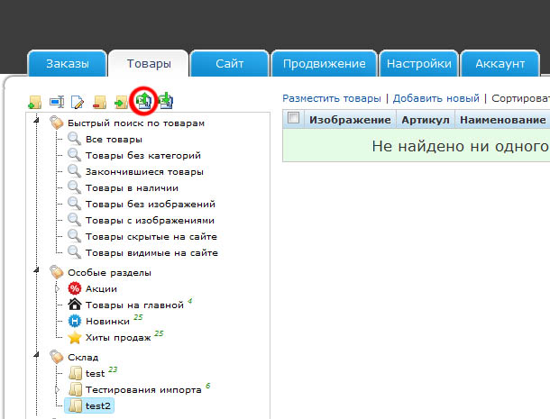Click the Добавить новый link

point(436,98)
